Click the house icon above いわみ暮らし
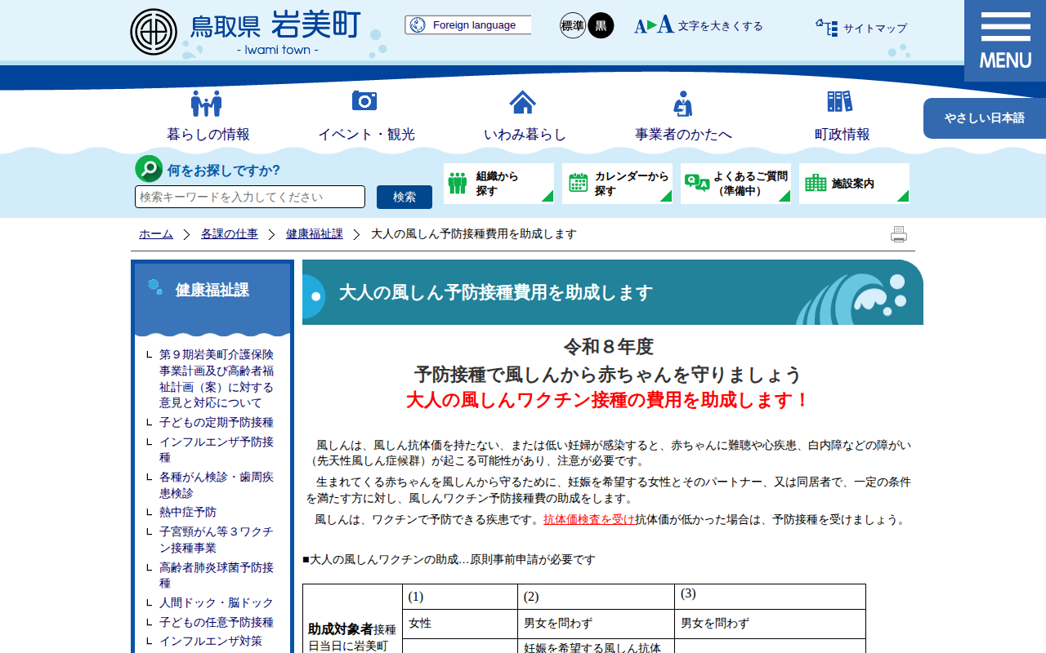This screenshot has width=1046, height=653. pyautogui.click(x=523, y=102)
